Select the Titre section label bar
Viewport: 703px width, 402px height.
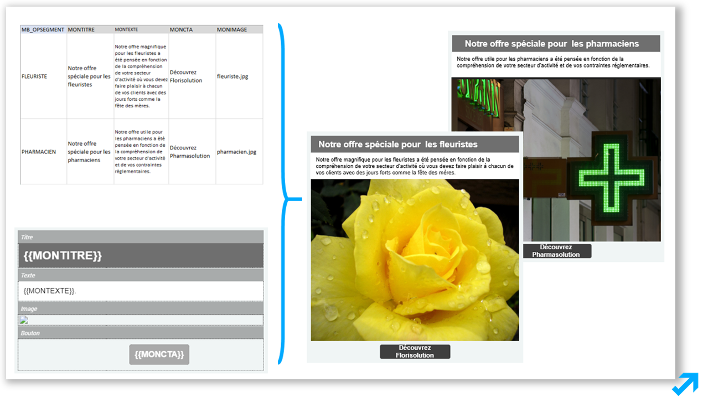coord(141,237)
